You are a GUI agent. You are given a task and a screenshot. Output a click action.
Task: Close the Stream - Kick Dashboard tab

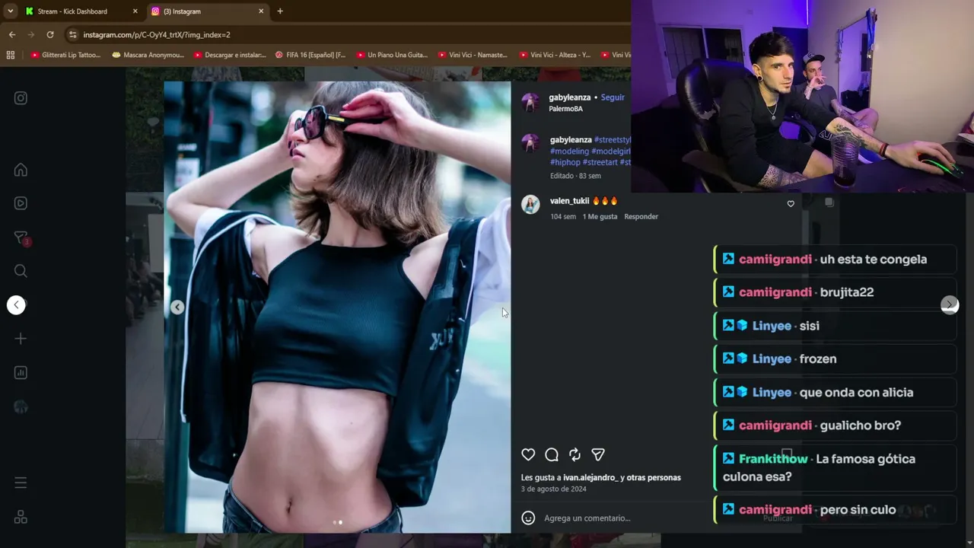point(135,11)
